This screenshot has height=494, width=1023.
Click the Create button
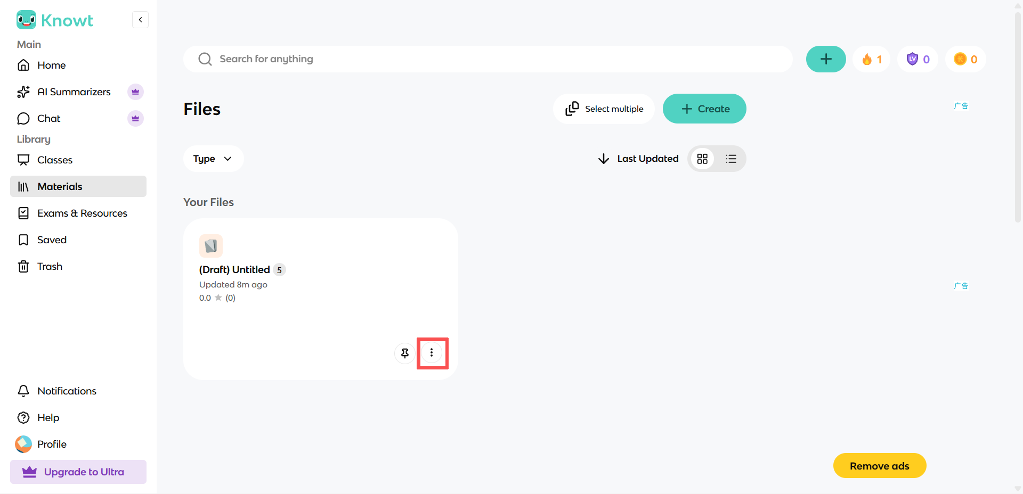coord(704,109)
